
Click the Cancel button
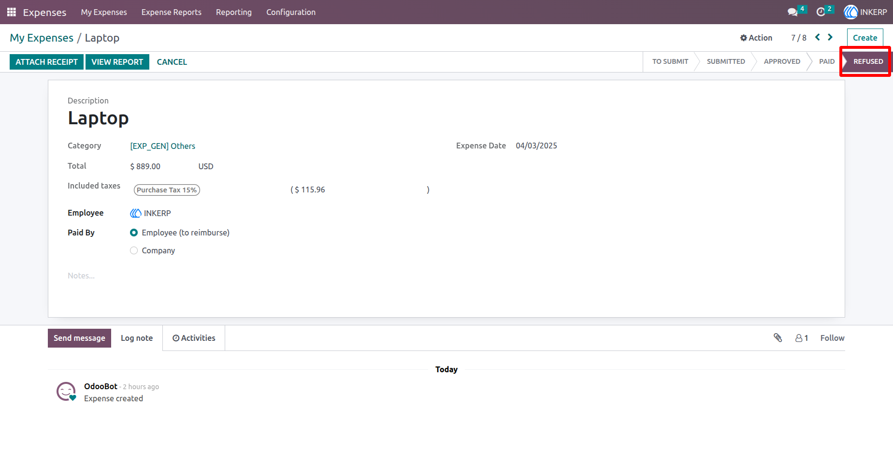(172, 62)
